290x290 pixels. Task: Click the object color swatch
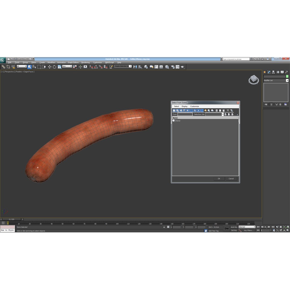pos(287,76)
